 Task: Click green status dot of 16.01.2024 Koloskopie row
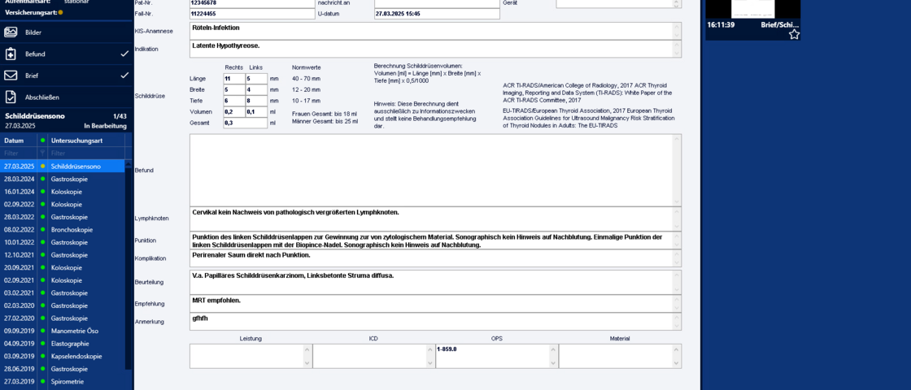pos(42,192)
